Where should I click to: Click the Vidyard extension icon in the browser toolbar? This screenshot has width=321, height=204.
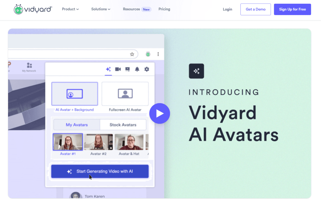(147, 54)
